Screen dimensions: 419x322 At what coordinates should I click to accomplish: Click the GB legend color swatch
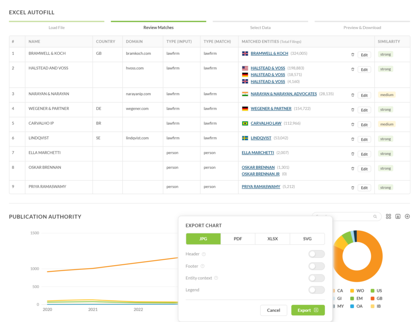(372, 299)
